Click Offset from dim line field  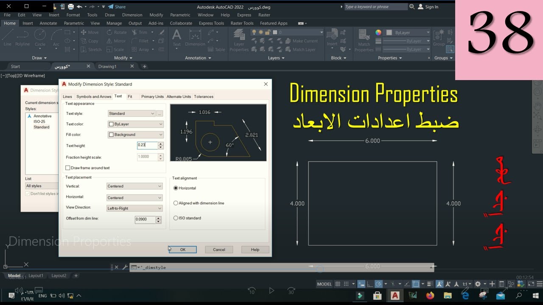145,219
